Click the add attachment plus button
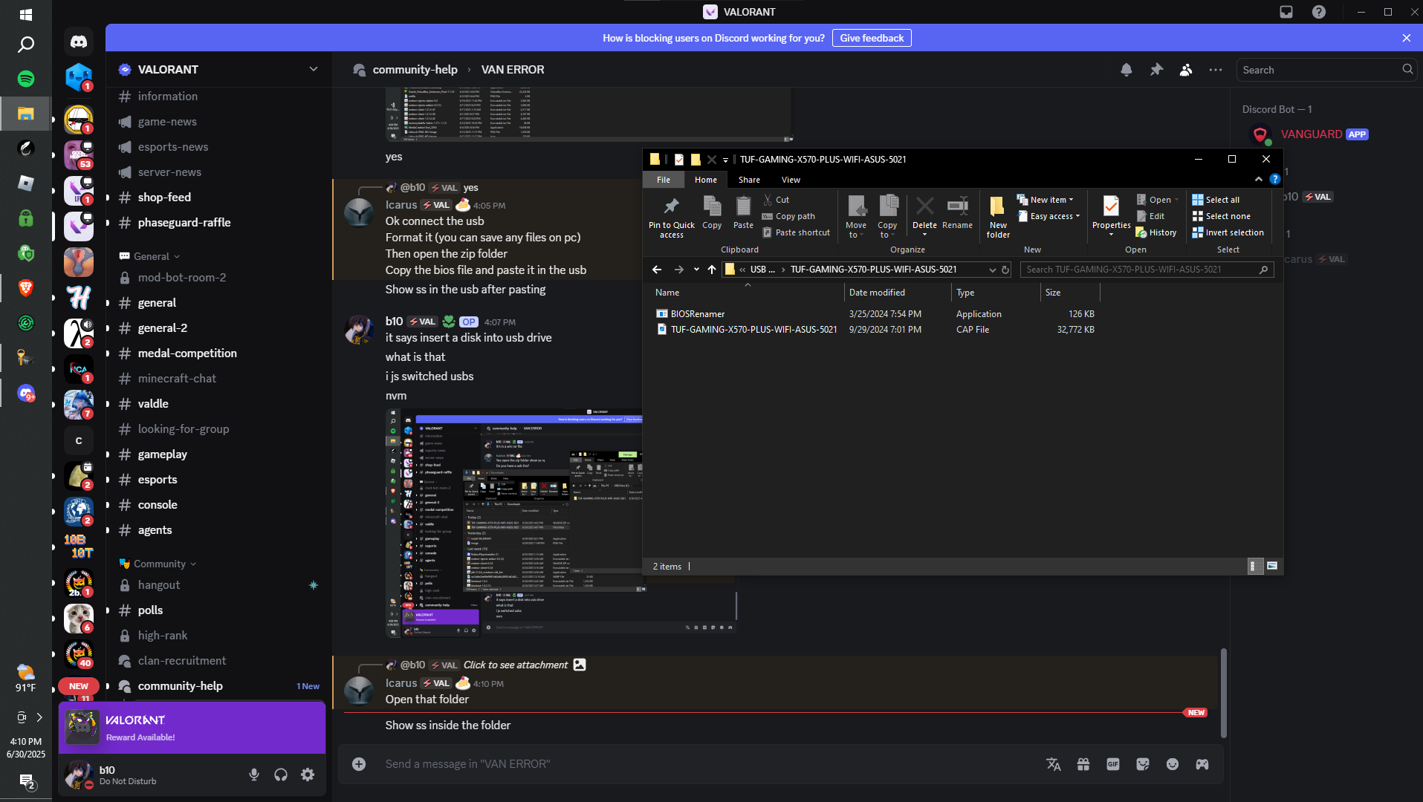 pyautogui.click(x=359, y=764)
